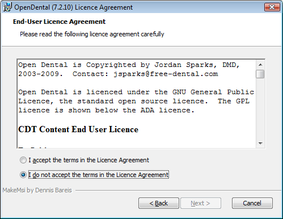Click inside the licence text box paragraph

click(x=136, y=101)
